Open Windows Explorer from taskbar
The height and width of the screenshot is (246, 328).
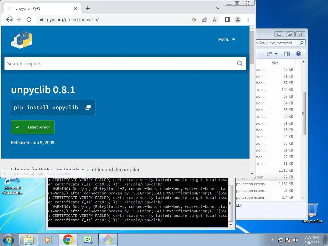click(29, 240)
